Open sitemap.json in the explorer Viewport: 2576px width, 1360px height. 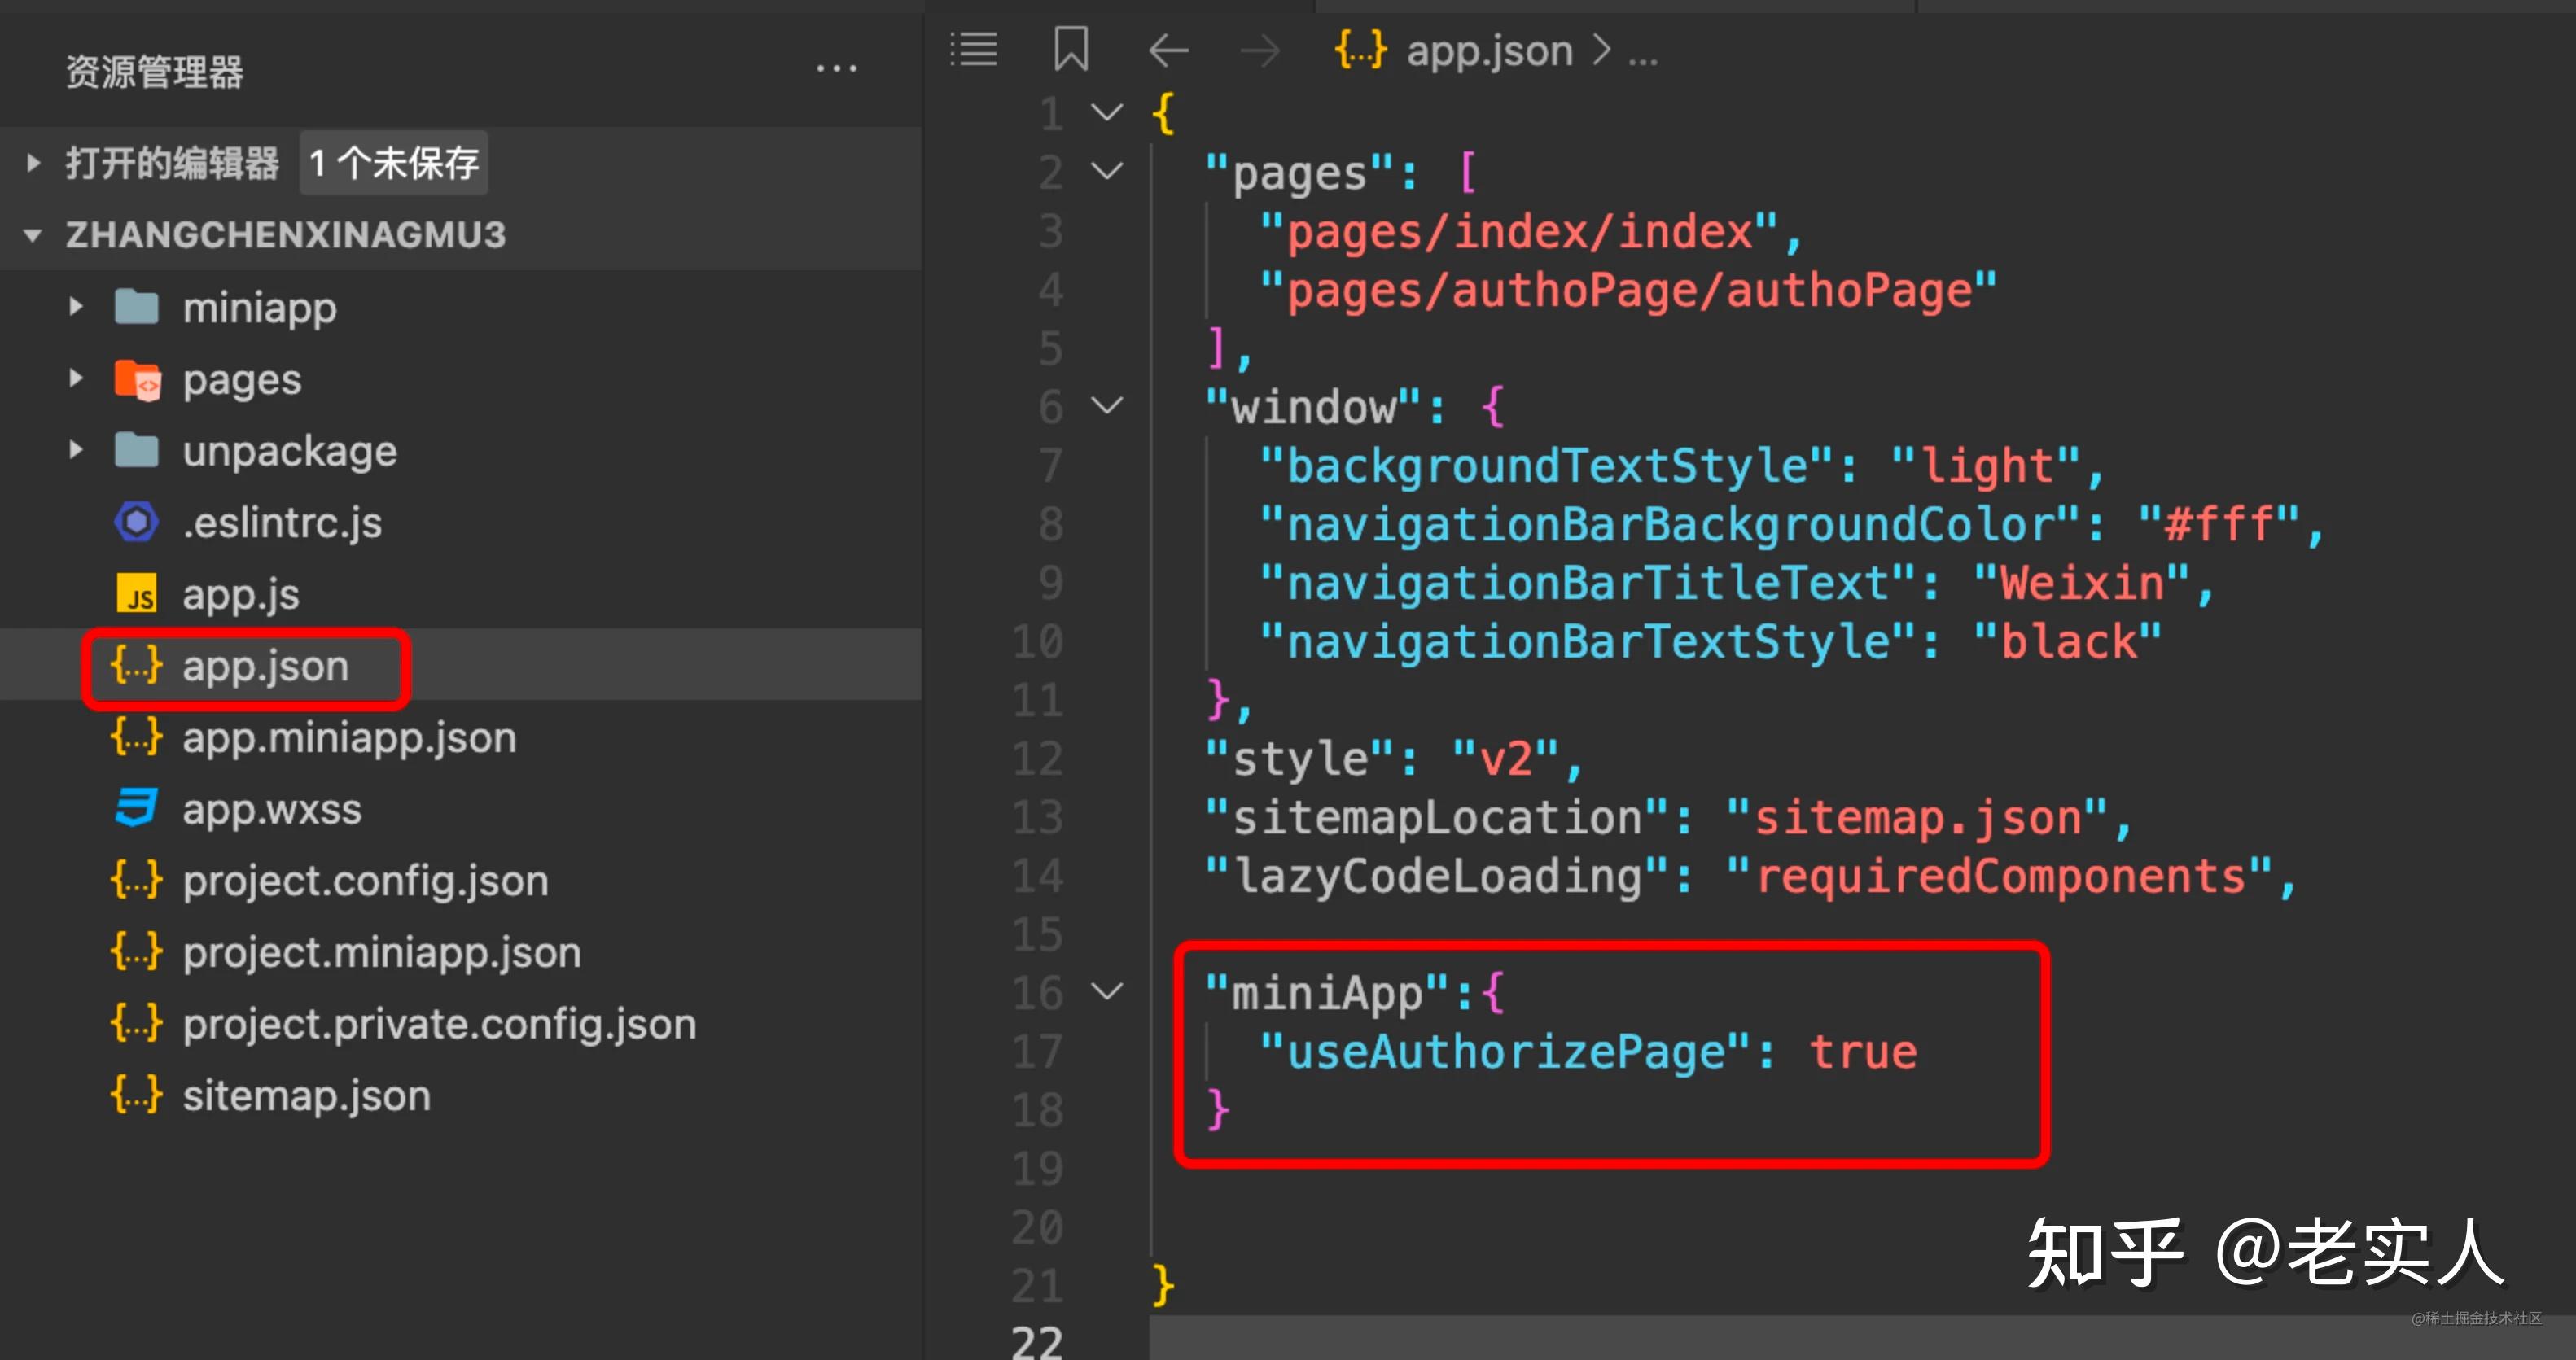[306, 1096]
